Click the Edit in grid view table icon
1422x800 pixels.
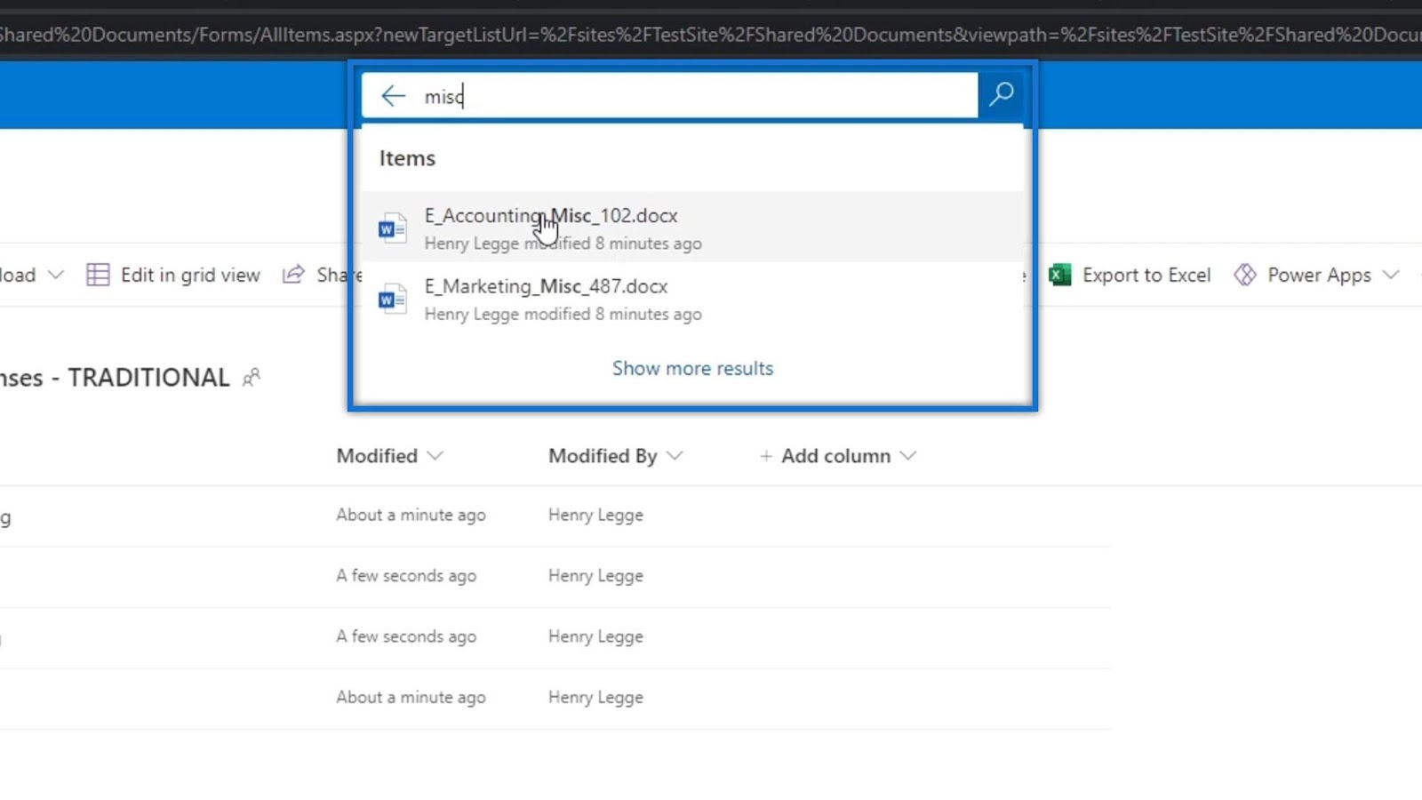pos(98,276)
